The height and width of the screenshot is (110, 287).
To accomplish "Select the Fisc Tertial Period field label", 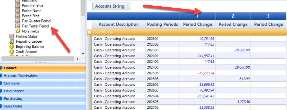I will pyautogui.click(x=35, y=26).
